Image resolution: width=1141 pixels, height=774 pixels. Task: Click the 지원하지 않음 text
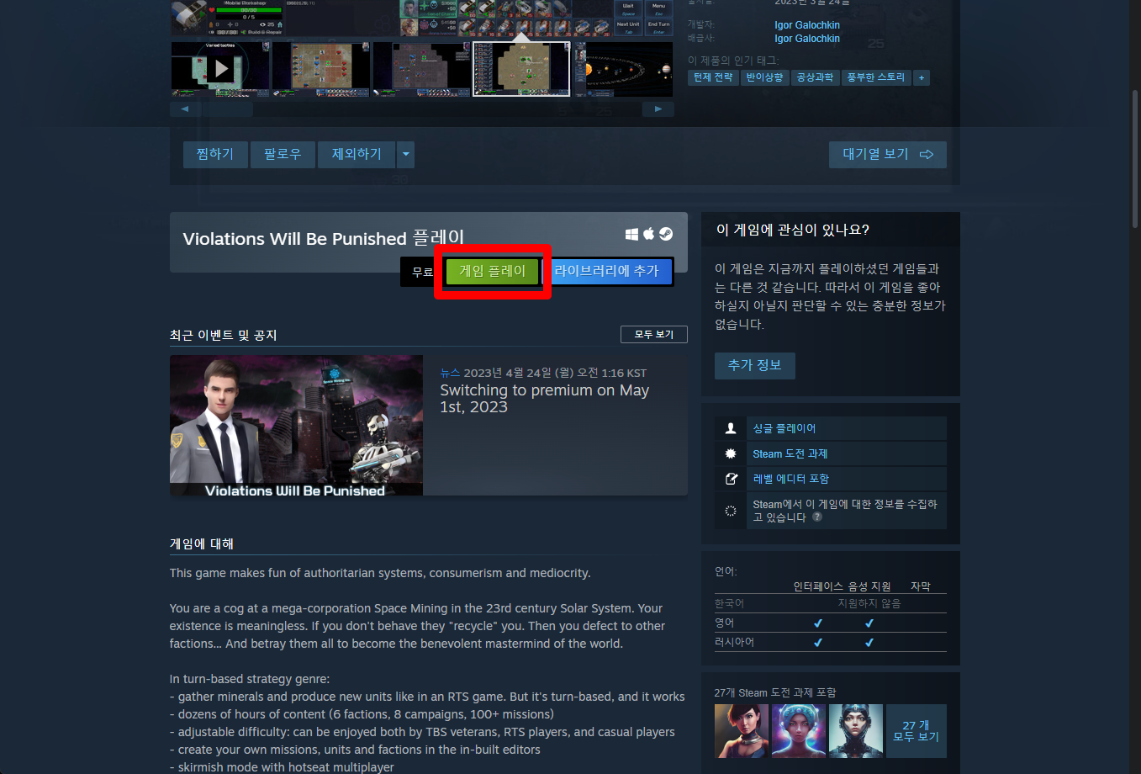(869, 603)
